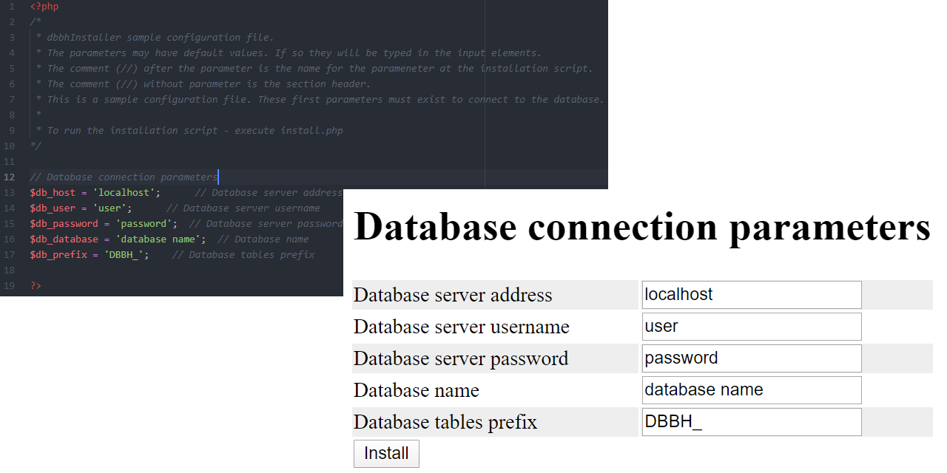Click the Database server username input field
The width and height of the screenshot is (947, 473).
(751, 326)
